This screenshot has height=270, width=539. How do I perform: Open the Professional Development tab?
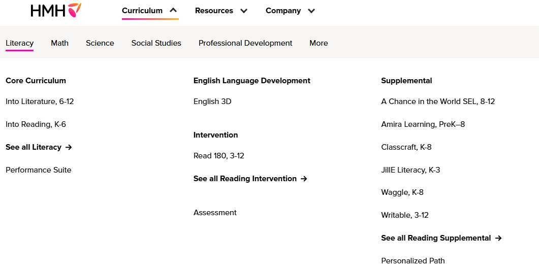point(245,43)
